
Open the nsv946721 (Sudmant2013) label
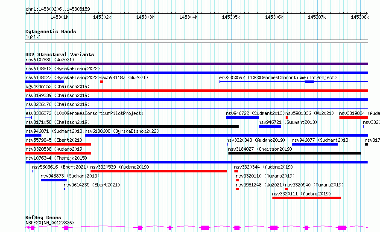click(x=288, y=122)
